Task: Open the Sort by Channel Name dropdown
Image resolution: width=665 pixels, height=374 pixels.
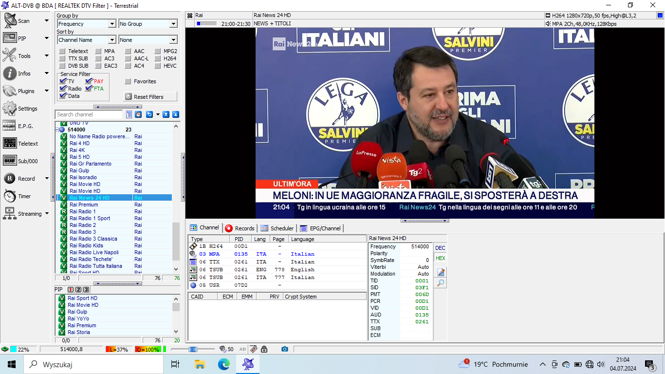Action: pos(86,40)
